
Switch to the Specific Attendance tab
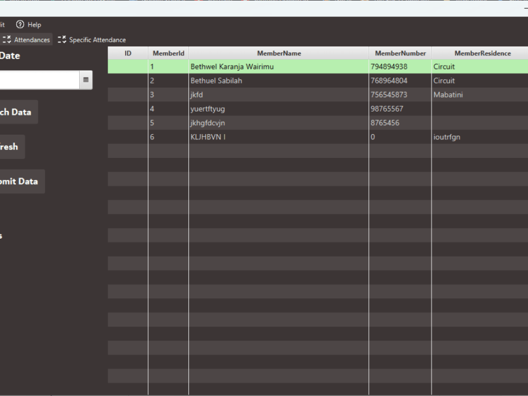tap(97, 39)
